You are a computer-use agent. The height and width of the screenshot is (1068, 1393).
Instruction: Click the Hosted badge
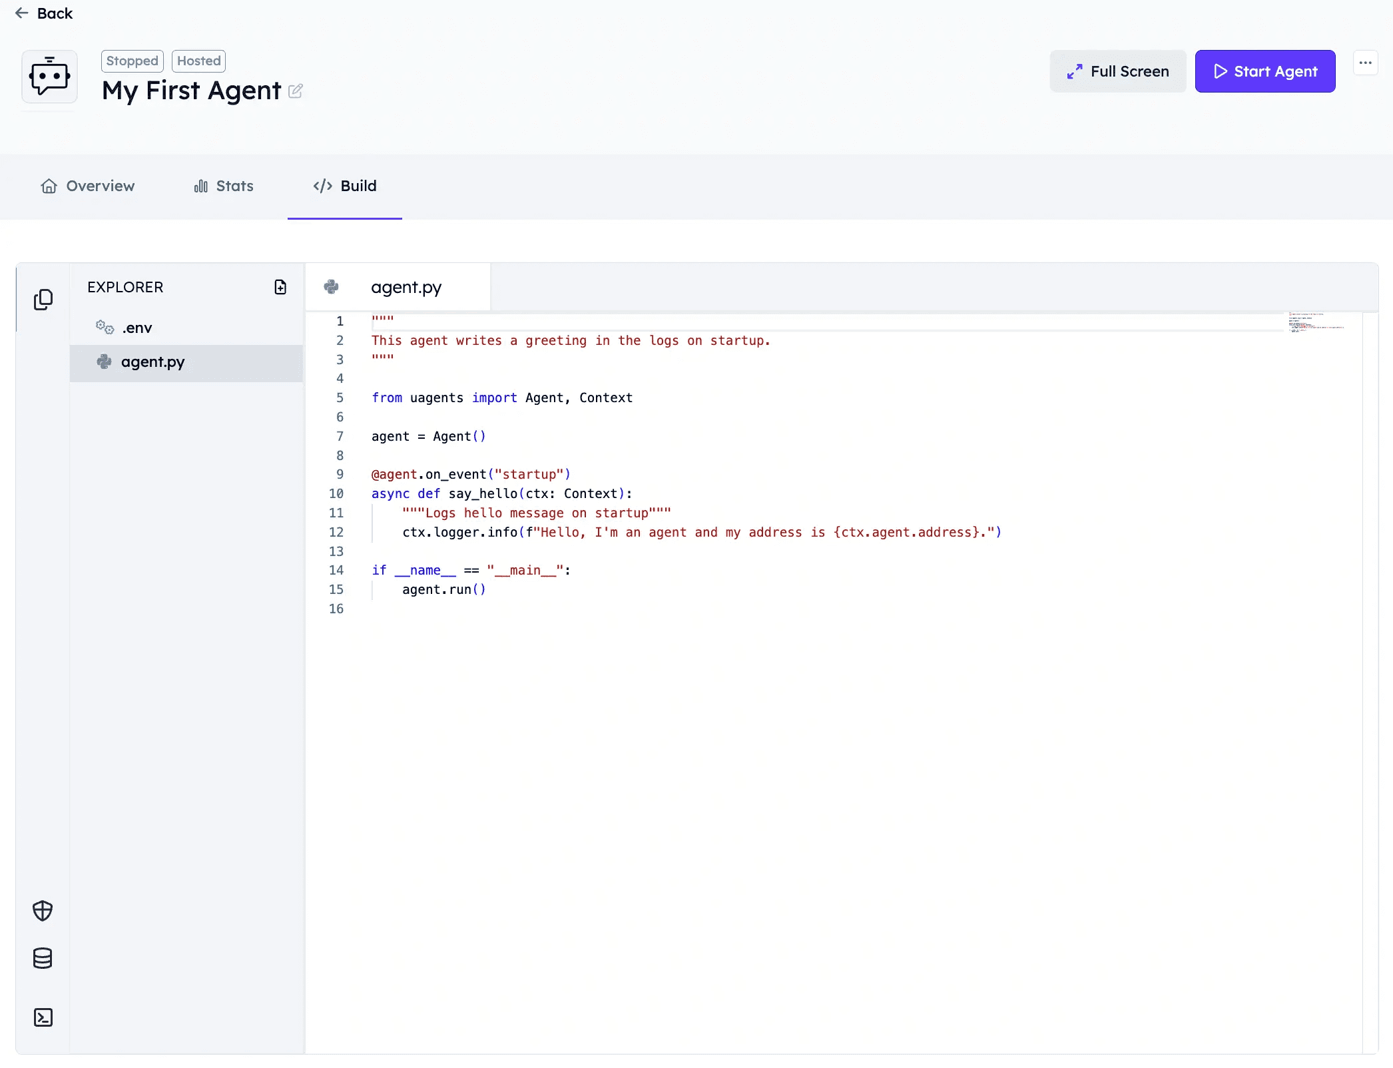(198, 61)
